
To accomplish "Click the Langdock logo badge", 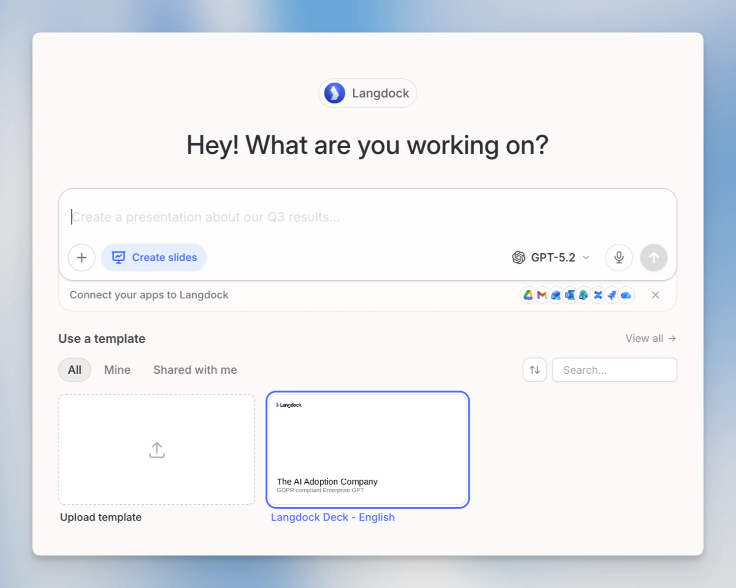I will pyautogui.click(x=368, y=93).
